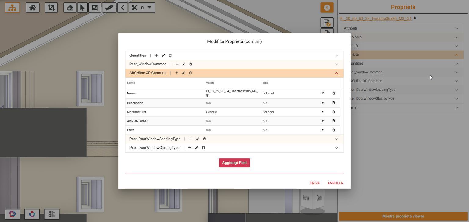The height and width of the screenshot is (222, 469).
Task: Click the Aggiungi Pset button
Action: tap(234, 163)
